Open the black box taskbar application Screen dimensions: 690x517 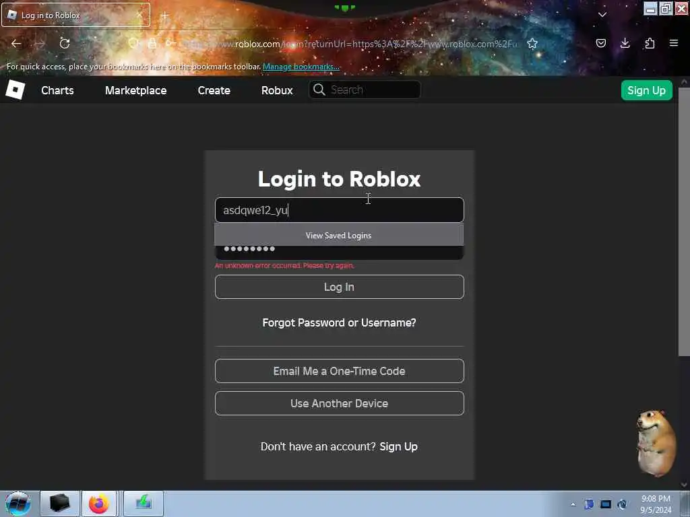60,504
